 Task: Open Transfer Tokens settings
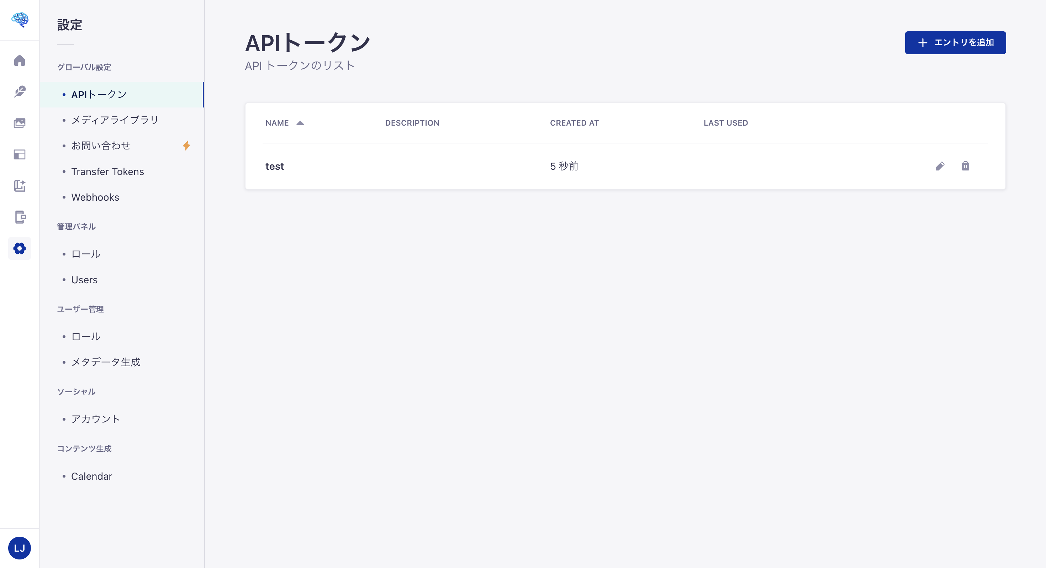(x=107, y=172)
